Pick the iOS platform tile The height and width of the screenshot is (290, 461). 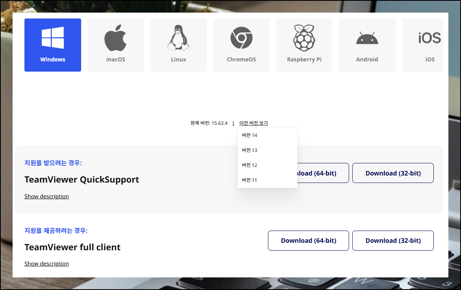423,45
